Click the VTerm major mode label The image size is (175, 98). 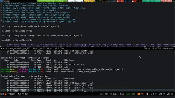pos(170,94)
